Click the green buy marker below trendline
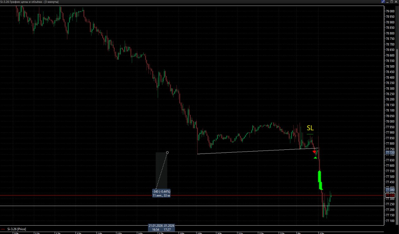The height and width of the screenshot is (234, 399). click(315, 158)
